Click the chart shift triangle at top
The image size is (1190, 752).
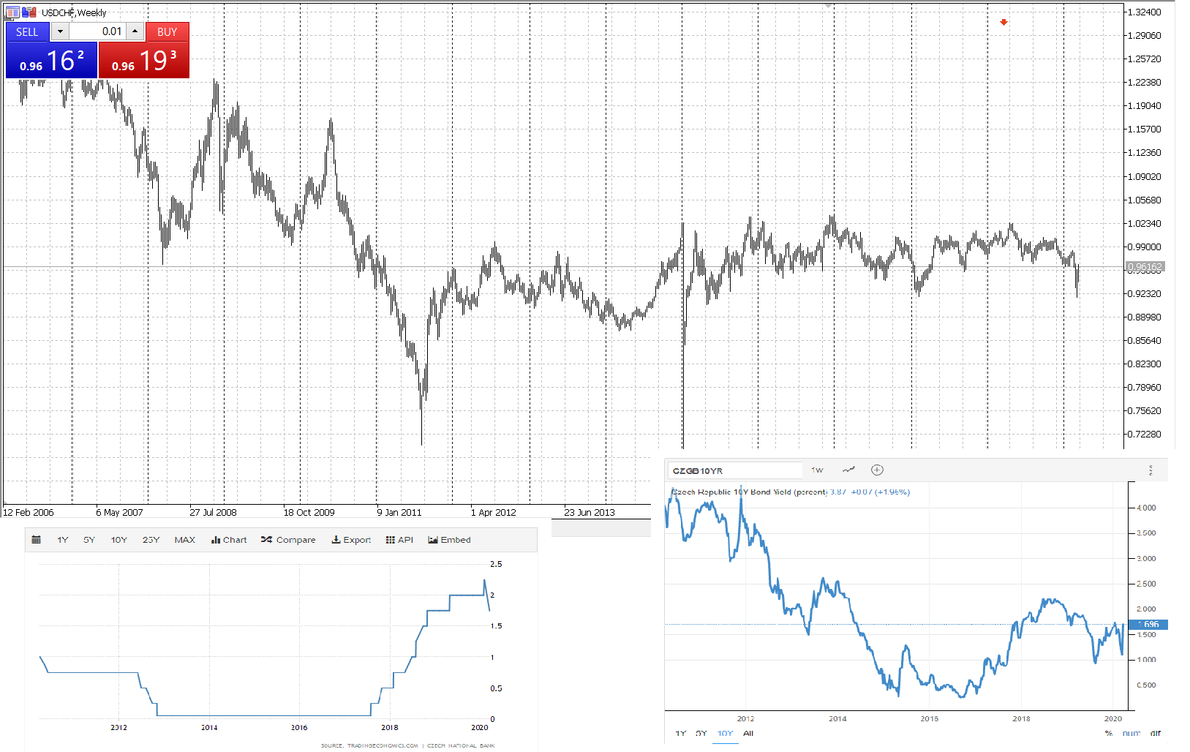(x=828, y=6)
